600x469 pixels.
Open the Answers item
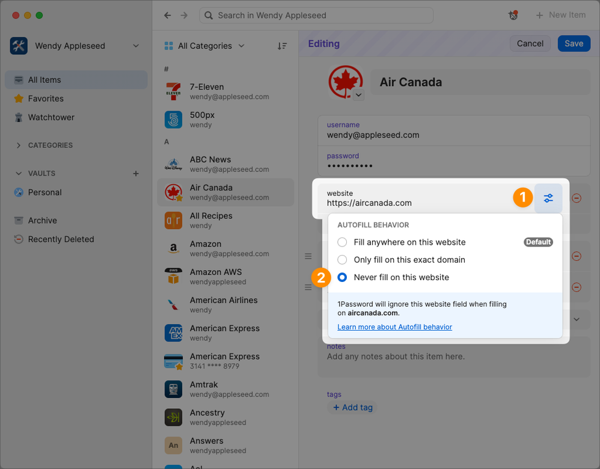pos(225,446)
